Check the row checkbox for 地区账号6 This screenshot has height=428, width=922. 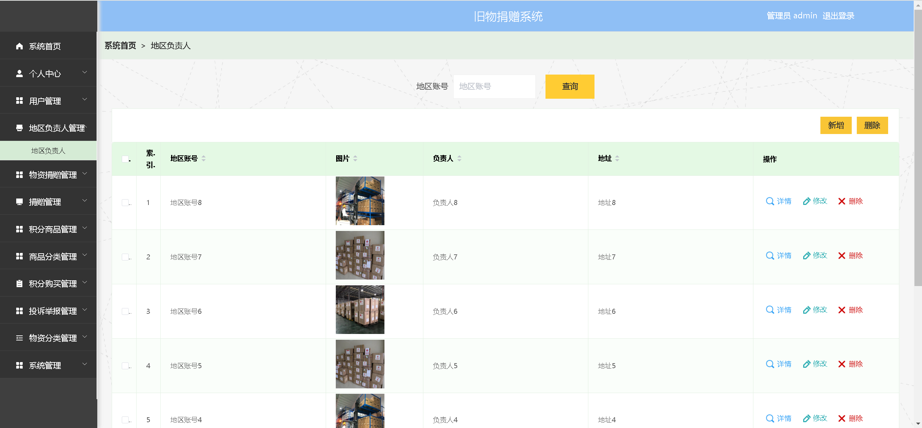click(x=125, y=311)
